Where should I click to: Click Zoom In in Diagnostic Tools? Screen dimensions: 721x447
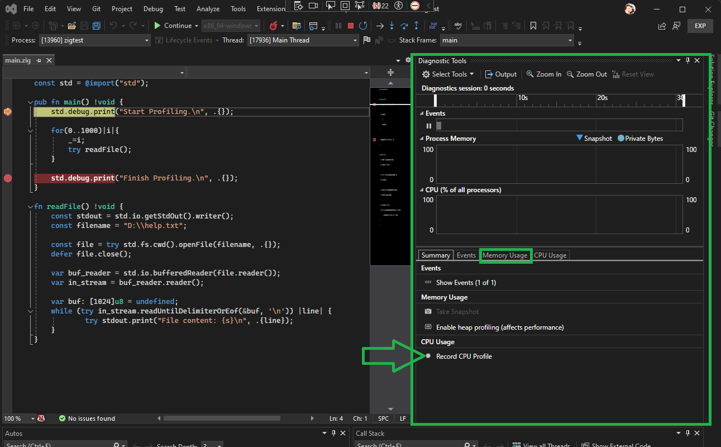(543, 74)
